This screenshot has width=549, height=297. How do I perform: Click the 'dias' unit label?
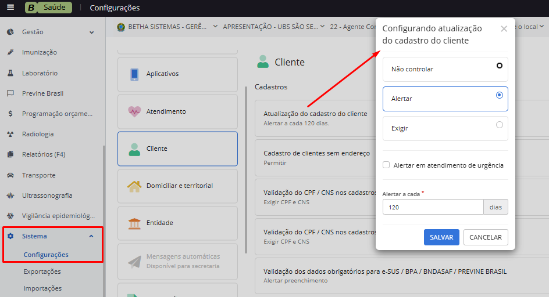[x=495, y=207]
